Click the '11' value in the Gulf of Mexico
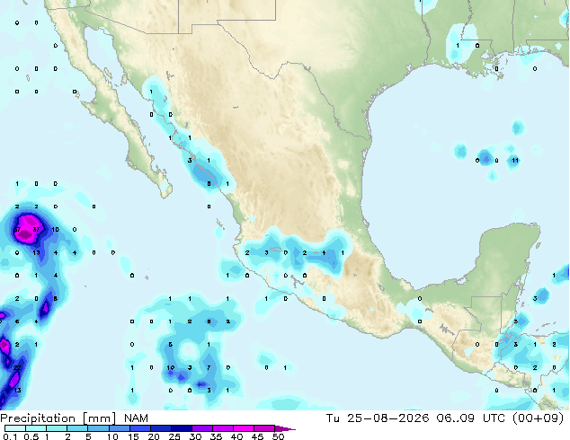 pos(515,160)
